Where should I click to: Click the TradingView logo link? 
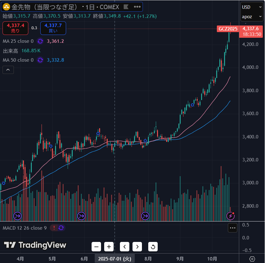[x=35, y=245]
